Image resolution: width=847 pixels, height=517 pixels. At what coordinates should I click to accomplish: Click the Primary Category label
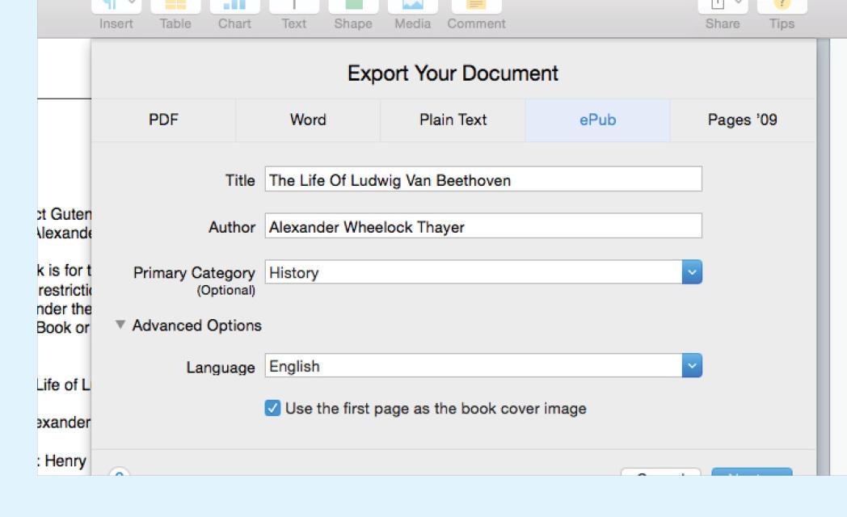click(194, 272)
